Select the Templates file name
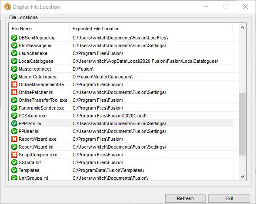 [29, 171]
